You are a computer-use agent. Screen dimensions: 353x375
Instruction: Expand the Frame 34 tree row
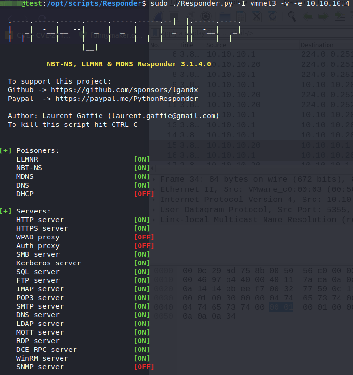coord(153,179)
